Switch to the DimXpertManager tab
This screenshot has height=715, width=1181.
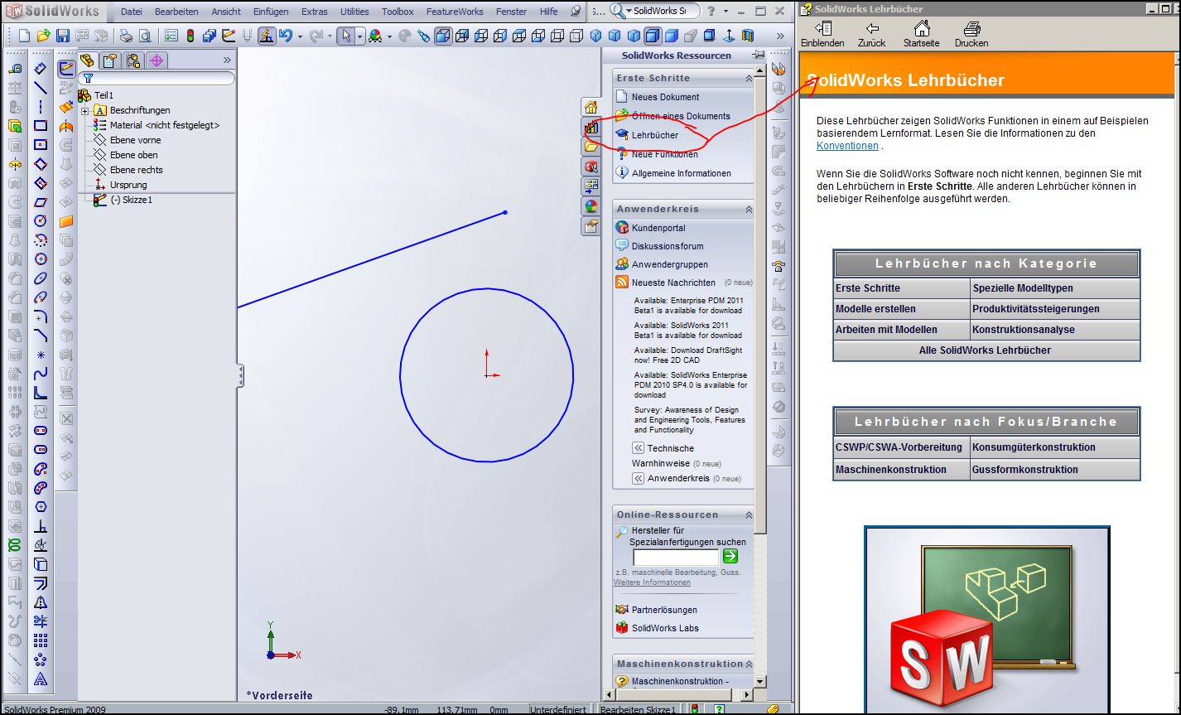click(x=157, y=60)
